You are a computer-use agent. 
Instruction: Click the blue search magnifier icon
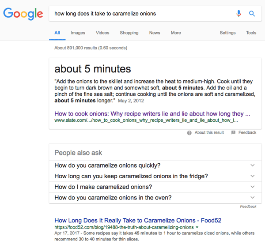pos(252,14)
